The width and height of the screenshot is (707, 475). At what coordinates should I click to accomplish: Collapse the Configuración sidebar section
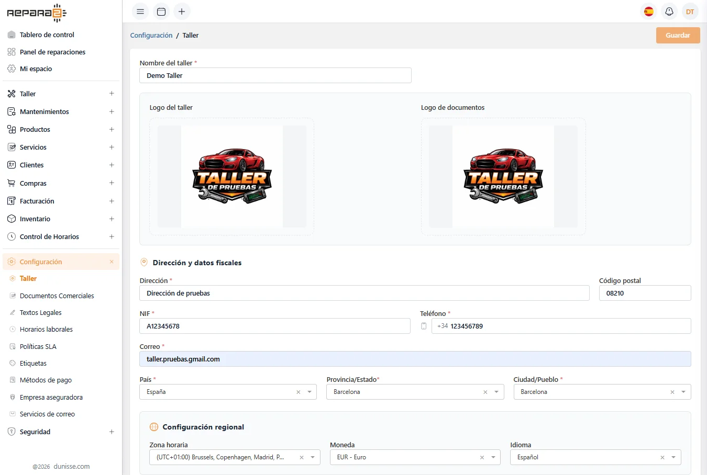pos(112,262)
